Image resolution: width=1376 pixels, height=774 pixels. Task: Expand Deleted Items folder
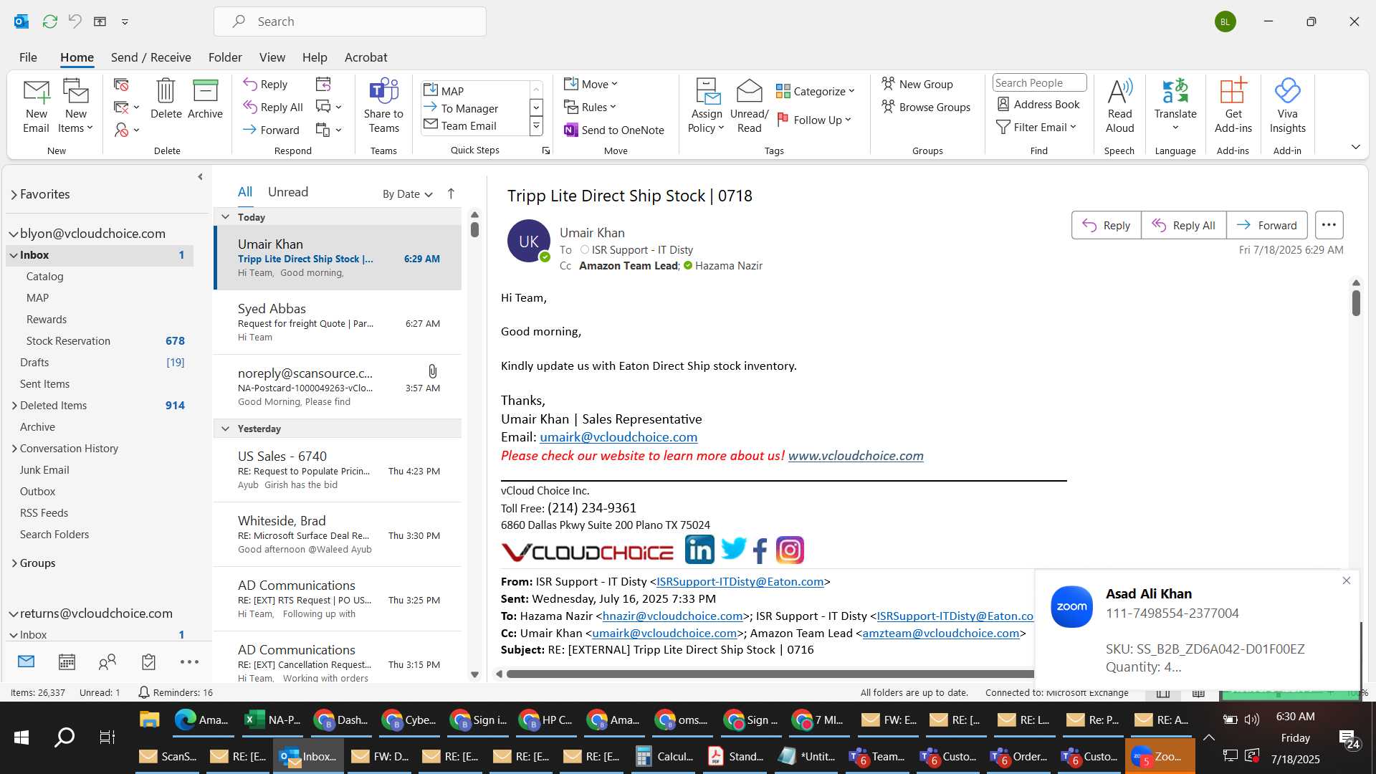pos(14,406)
